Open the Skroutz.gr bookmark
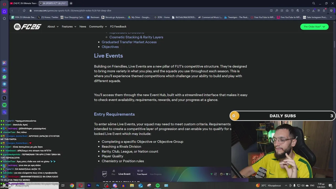Viewport: 336px width, 189px height. (113, 17)
